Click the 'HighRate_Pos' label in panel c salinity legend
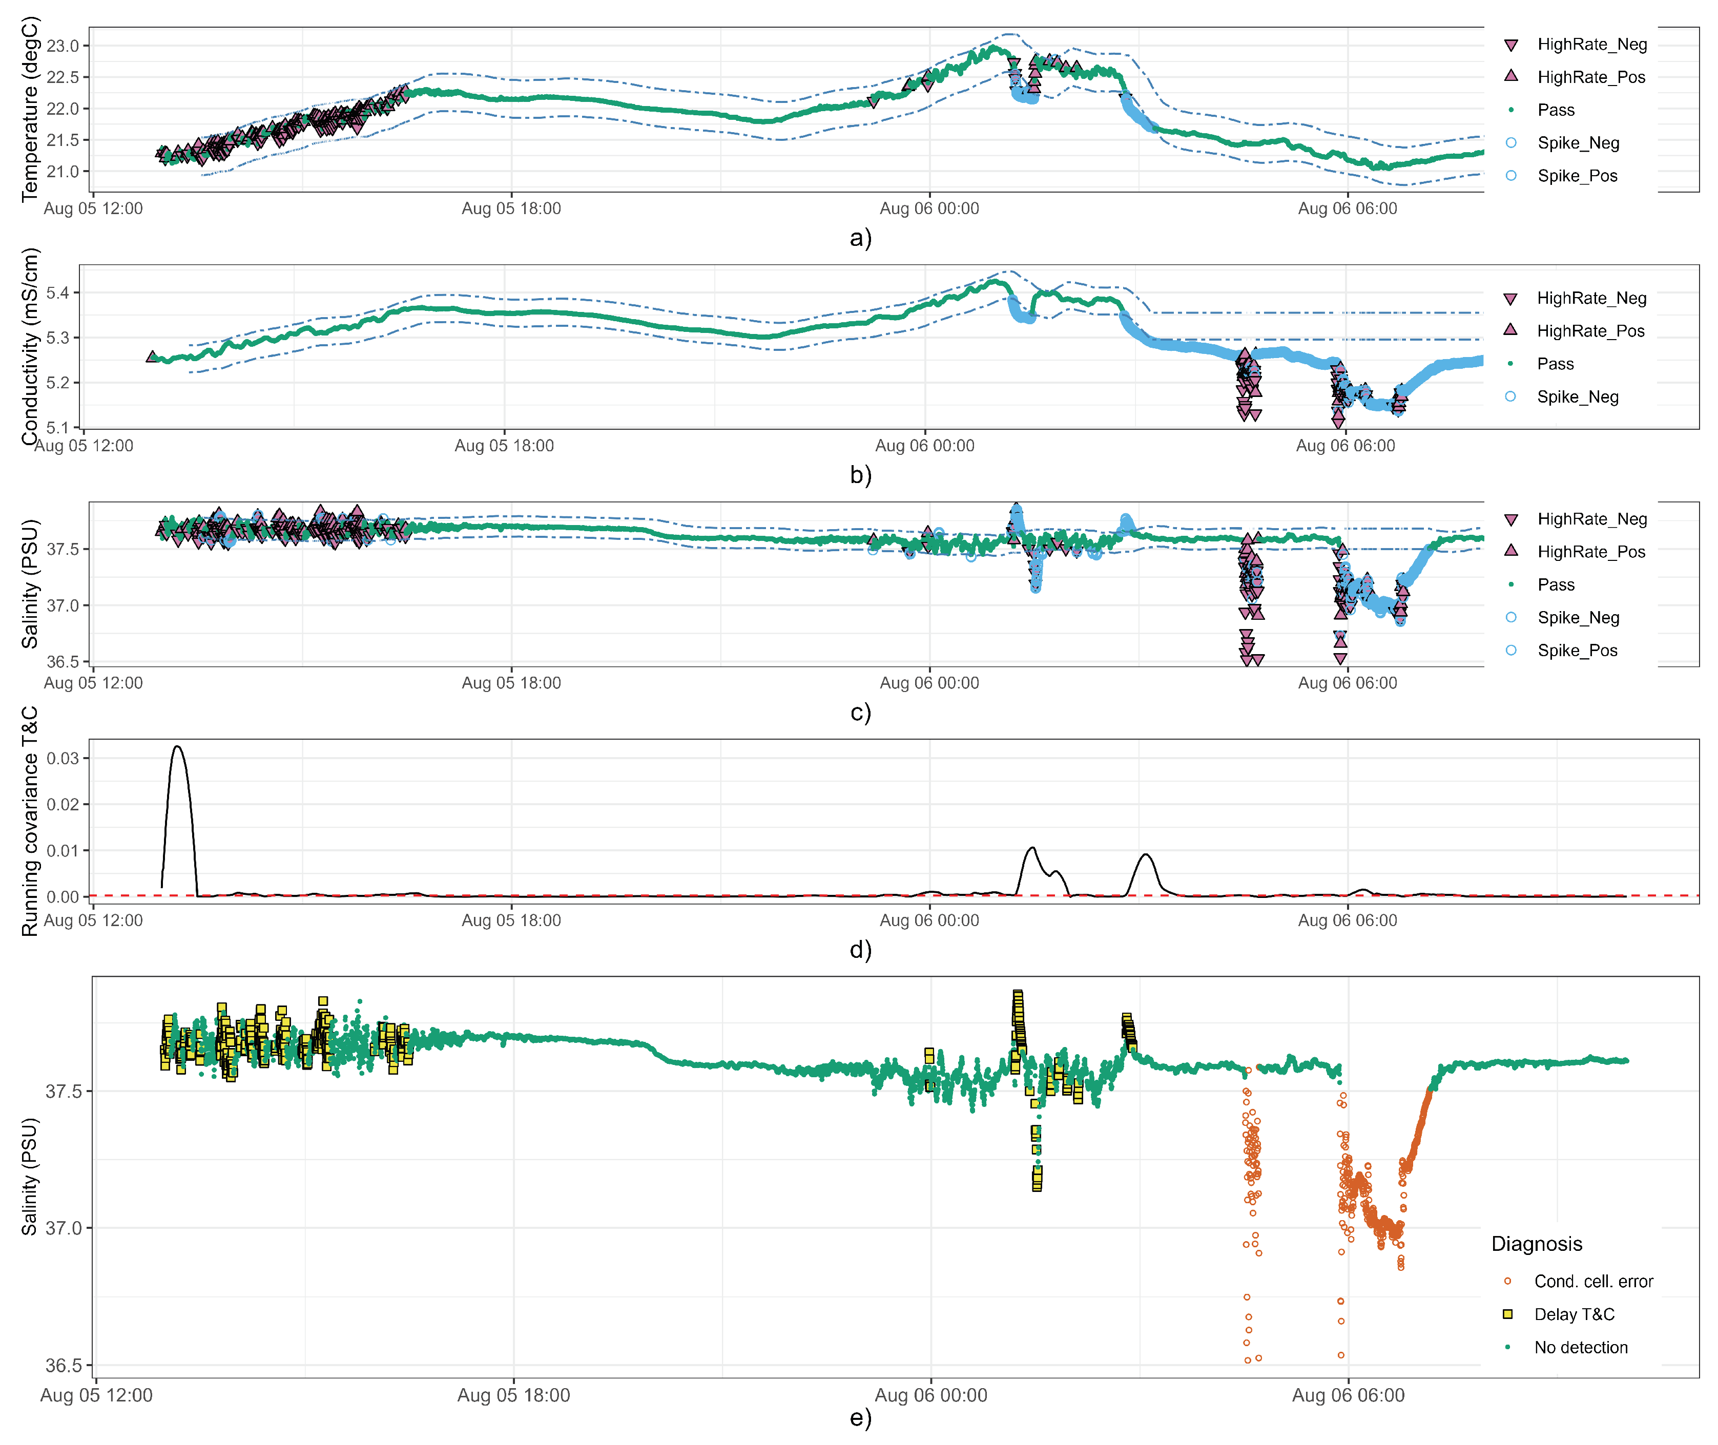This screenshot has width=1718, height=1445. 1591,551
